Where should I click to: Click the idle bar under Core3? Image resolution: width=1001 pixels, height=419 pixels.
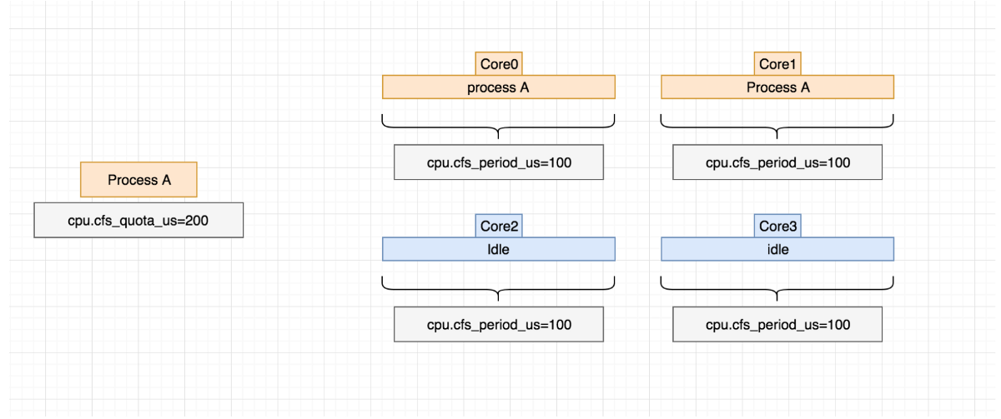pos(777,249)
